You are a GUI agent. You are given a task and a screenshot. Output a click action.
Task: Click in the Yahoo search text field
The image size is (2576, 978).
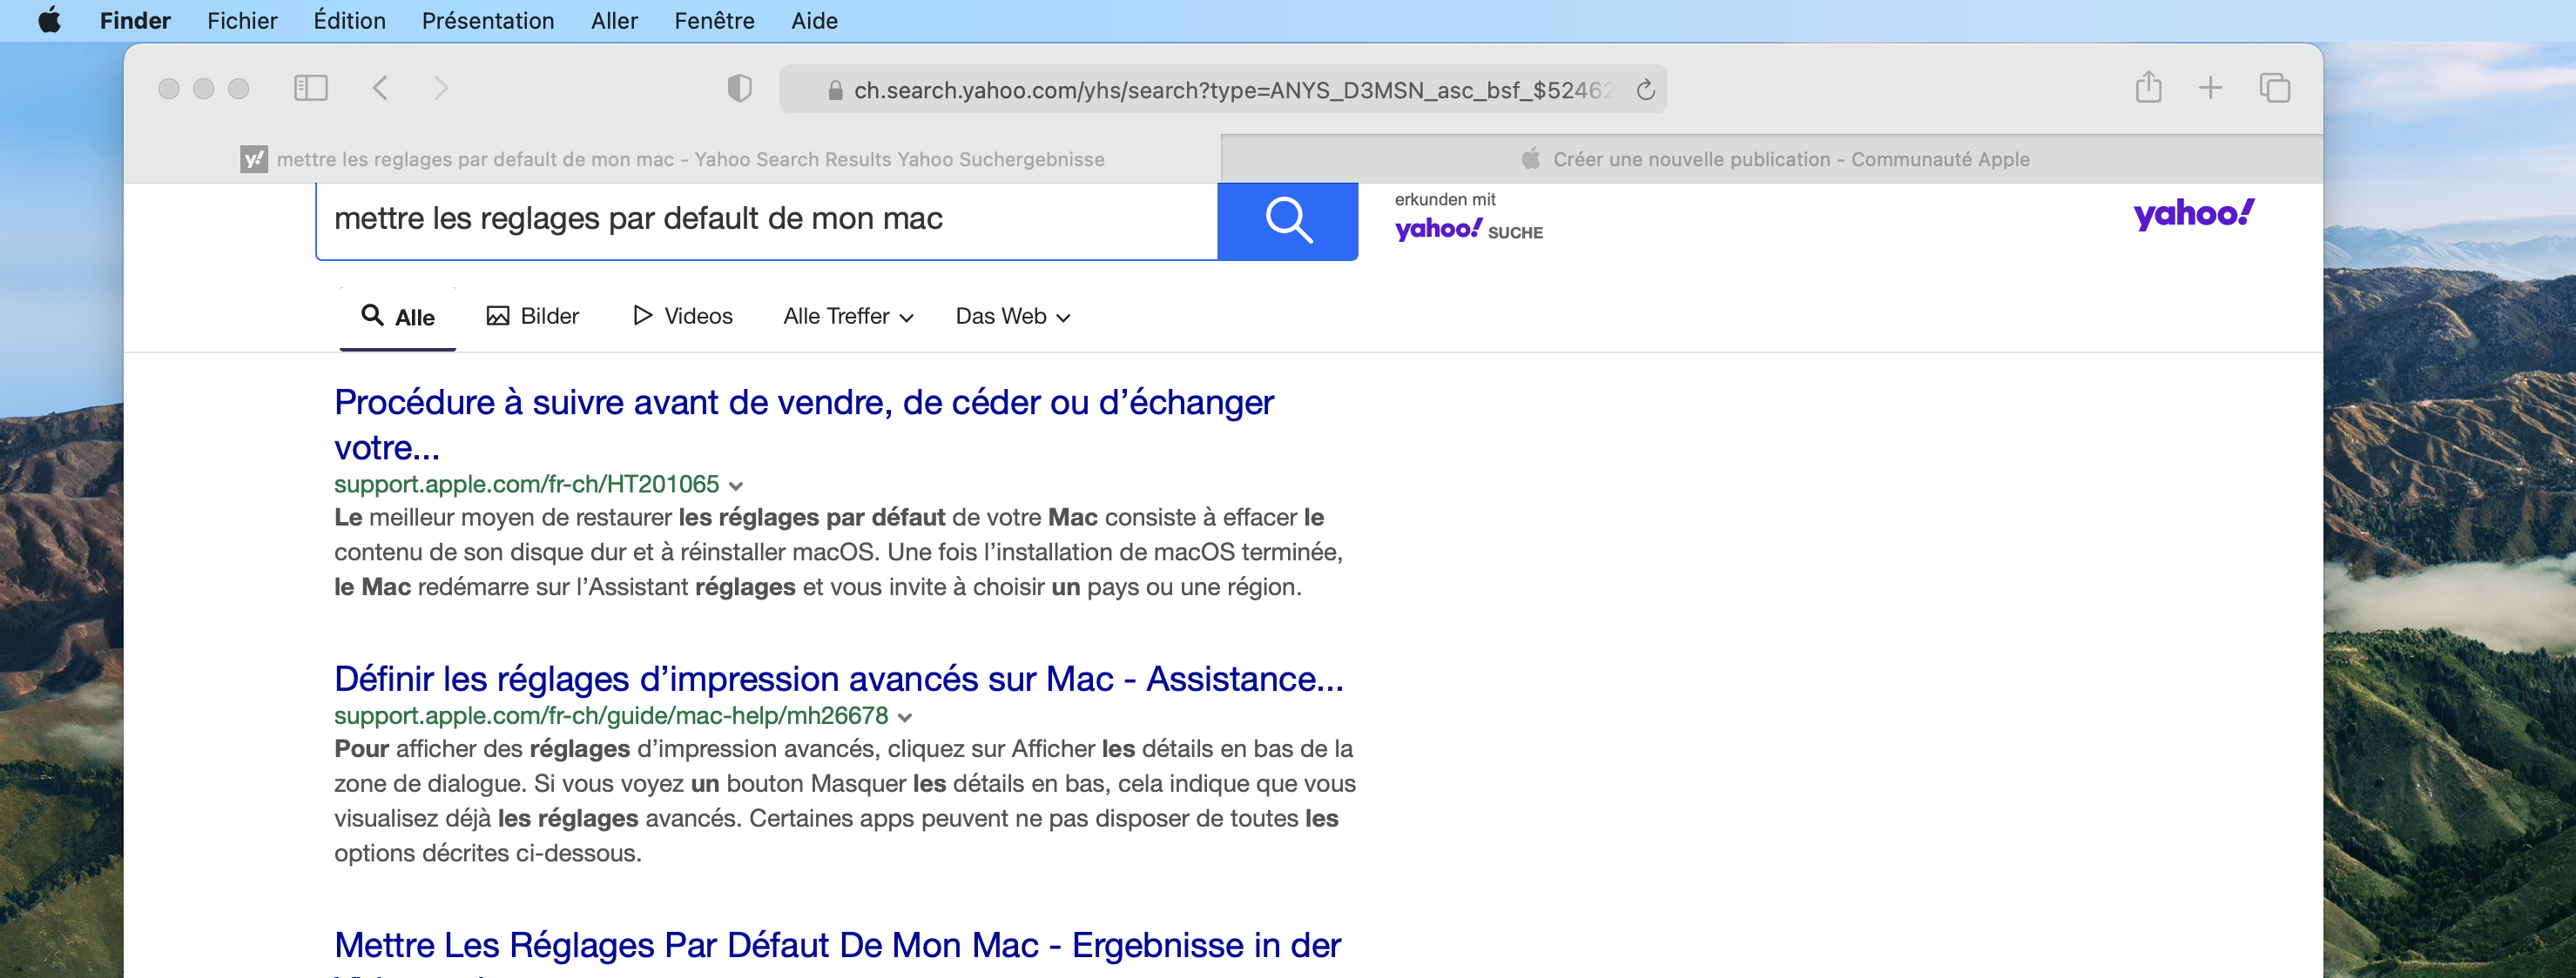765,220
